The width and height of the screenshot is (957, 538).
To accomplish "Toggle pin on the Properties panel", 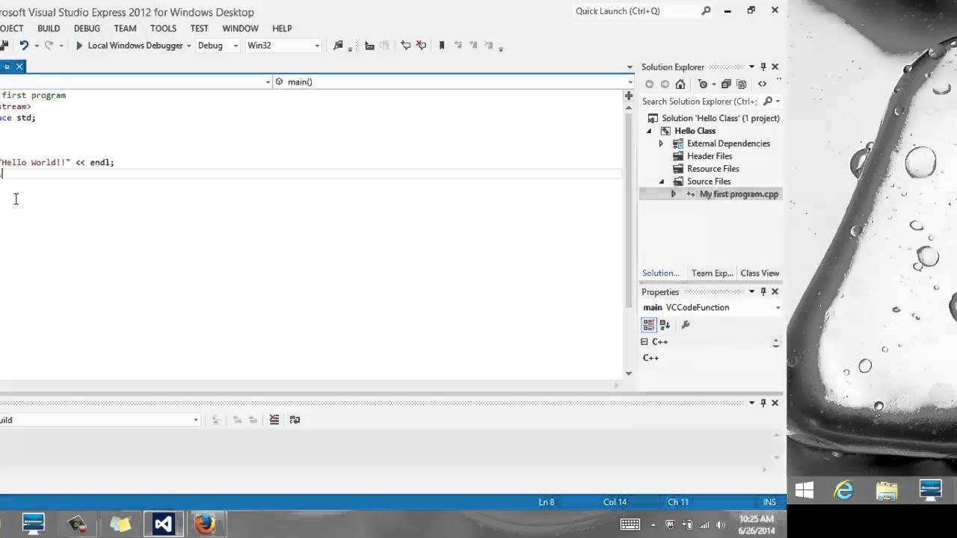I will coord(763,292).
